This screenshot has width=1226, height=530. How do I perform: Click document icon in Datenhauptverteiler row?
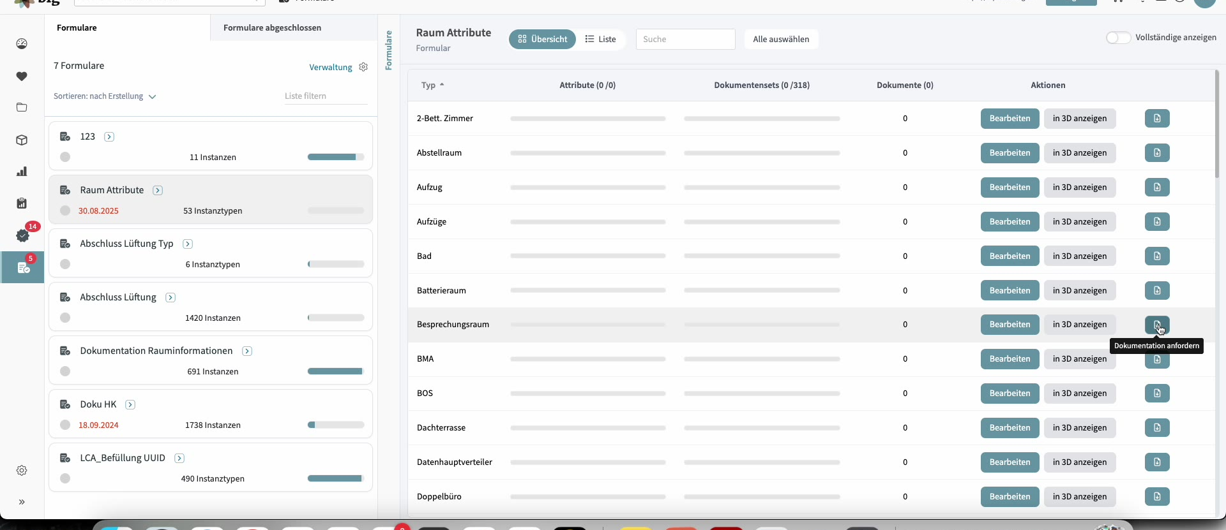tap(1157, 462)
